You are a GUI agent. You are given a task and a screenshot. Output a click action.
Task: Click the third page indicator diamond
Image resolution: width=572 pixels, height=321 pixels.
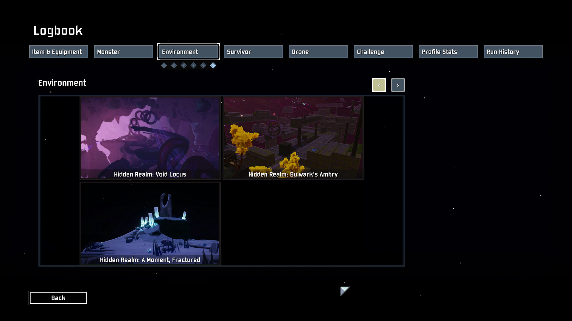coord(184,65)
